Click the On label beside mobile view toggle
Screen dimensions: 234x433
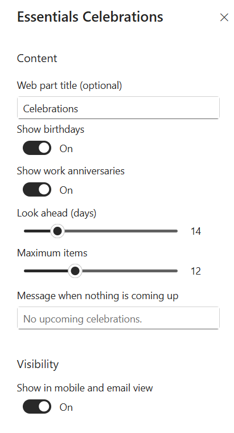pos(66,407)
